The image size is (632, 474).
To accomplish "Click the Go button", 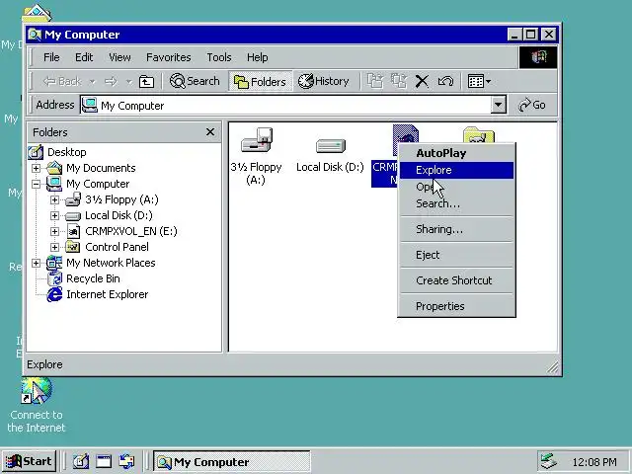I will [x=532, y=106].
